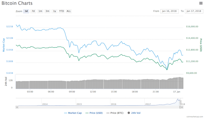
Task: Click the $225B market cap axis label
Action: 10,27
